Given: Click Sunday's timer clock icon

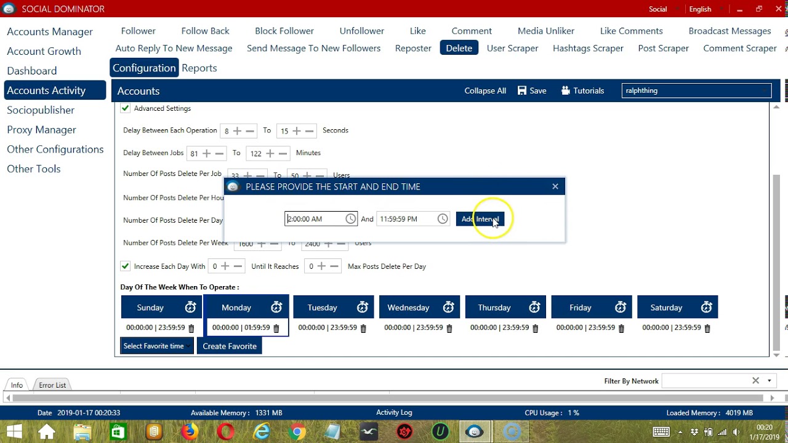Looking at the screenshot, I should (x=190, y=307).
